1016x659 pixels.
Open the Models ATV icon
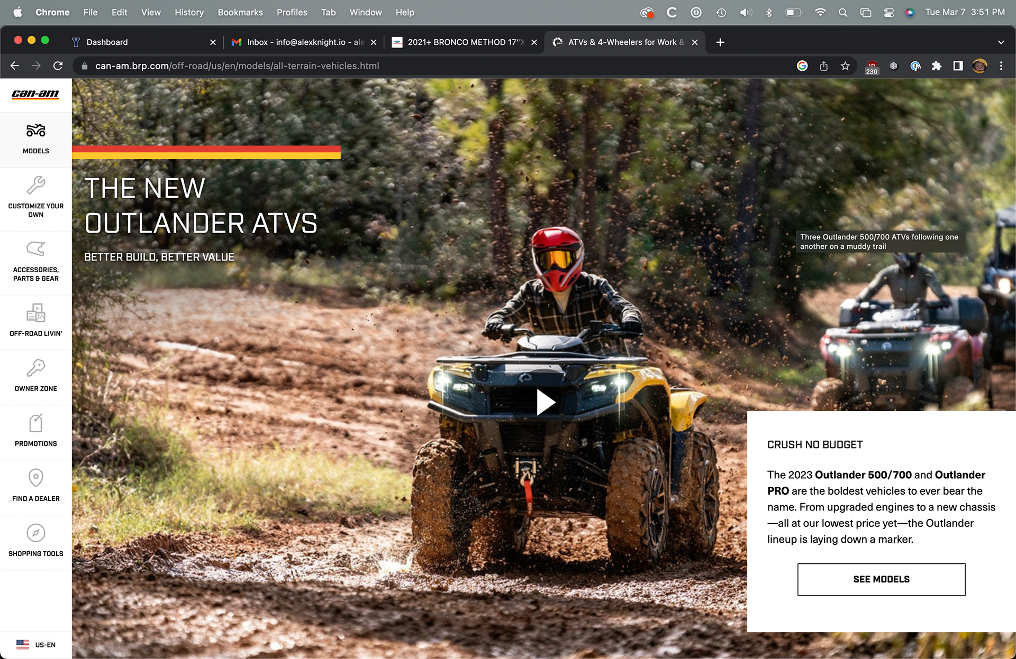35,130
